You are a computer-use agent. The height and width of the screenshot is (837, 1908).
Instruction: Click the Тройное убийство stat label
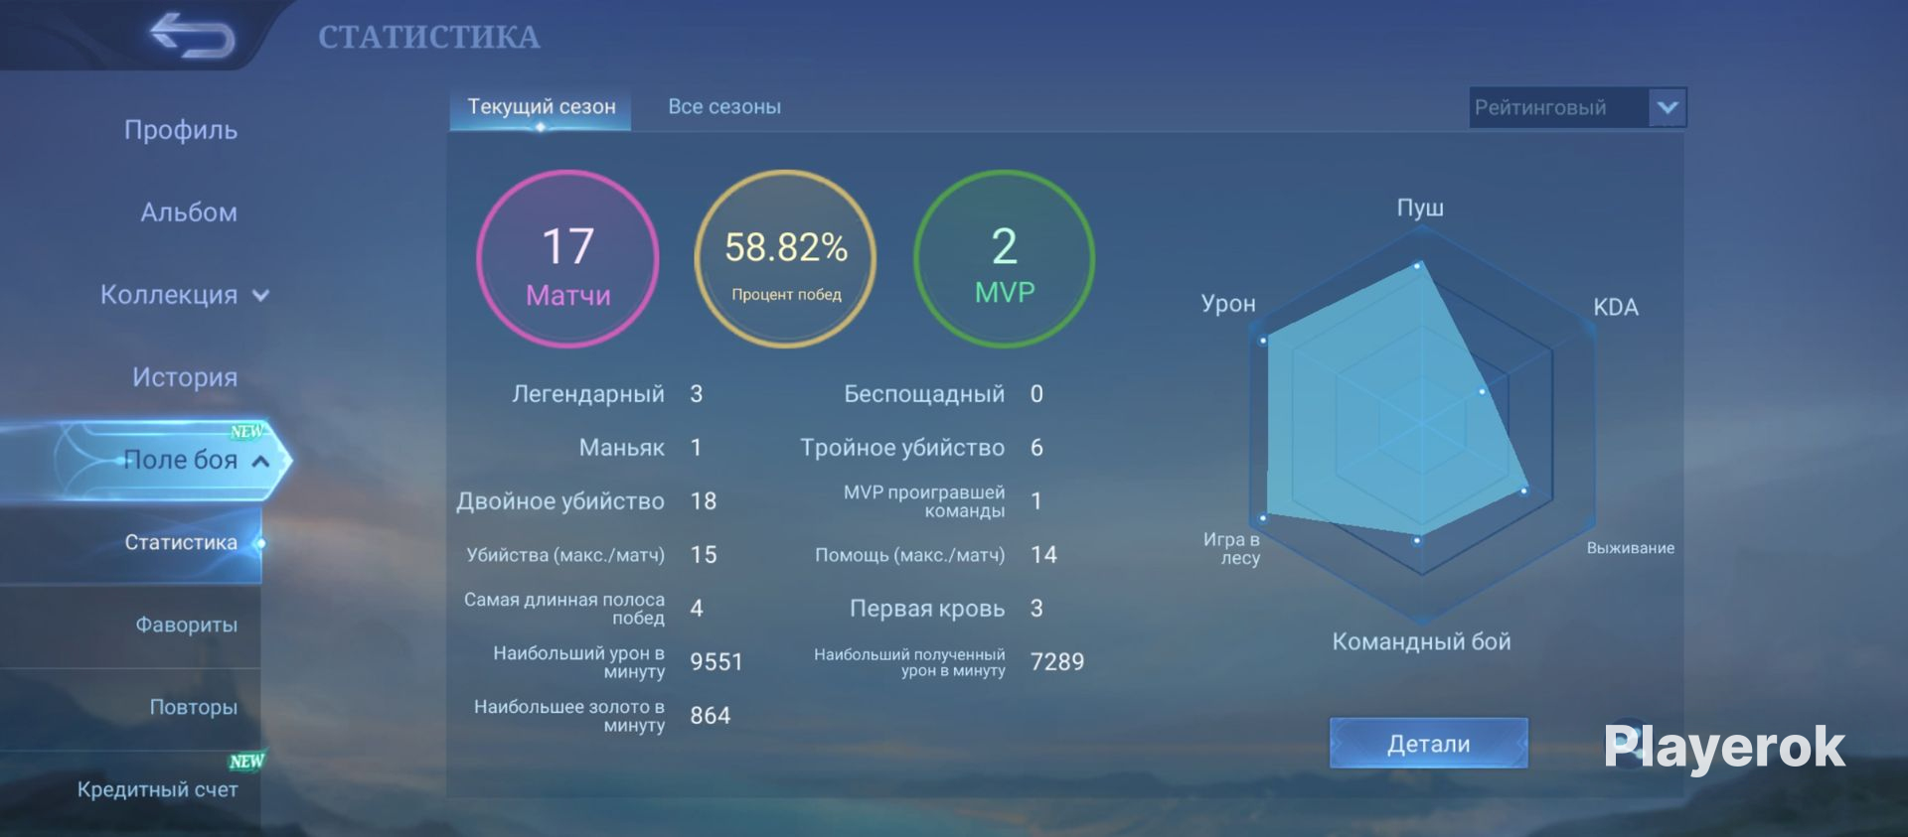[x=902, y=448]
